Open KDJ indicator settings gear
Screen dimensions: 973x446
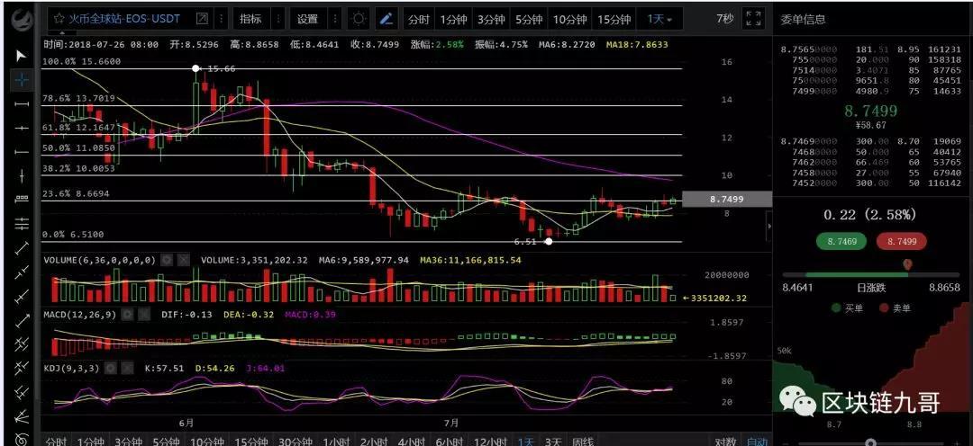tap(111, 368)
